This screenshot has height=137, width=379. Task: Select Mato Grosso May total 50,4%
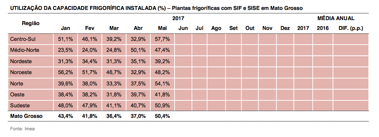click(x=162, y=116)
